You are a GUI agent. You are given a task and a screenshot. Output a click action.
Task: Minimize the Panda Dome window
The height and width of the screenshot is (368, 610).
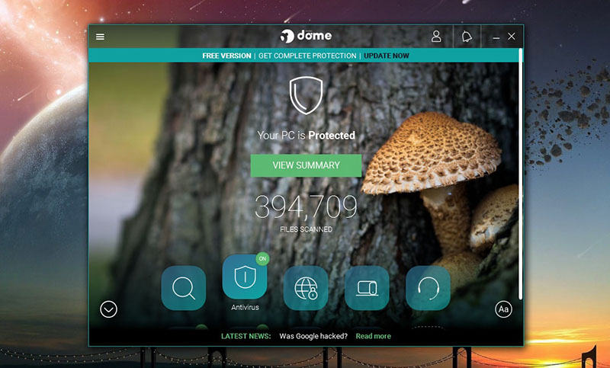tap(496, 37)
